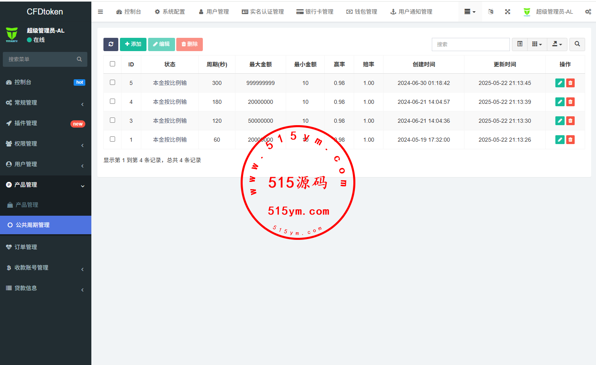596x365 pixels.
Task: Click the red delete icon for row ID 4
Action: click(x=570, y=102)
